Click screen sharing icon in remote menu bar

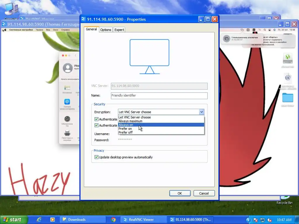[242, 30]
